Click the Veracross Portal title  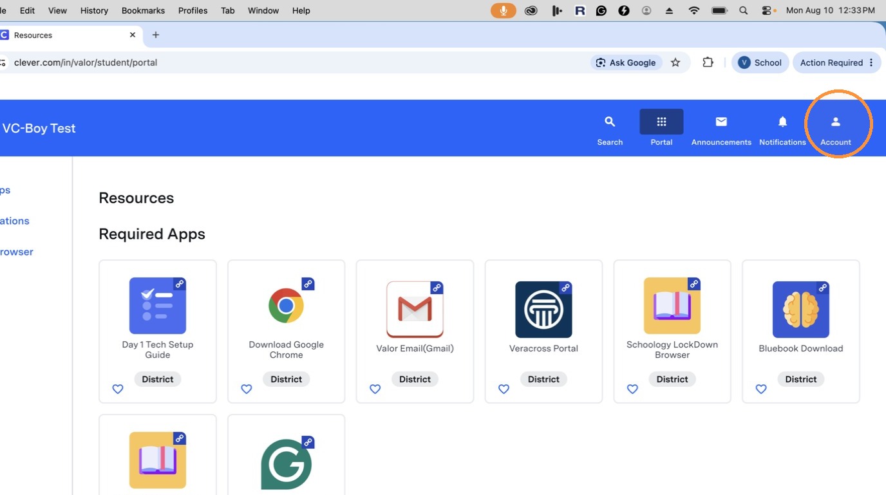pyautogui.click(x=543, y=348)
